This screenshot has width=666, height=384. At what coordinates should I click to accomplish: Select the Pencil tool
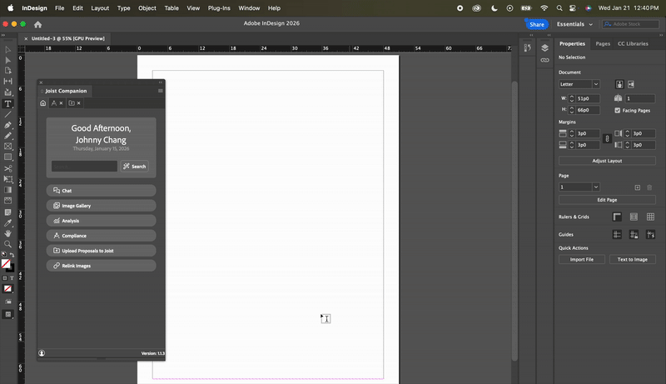[x=7, y=136]
